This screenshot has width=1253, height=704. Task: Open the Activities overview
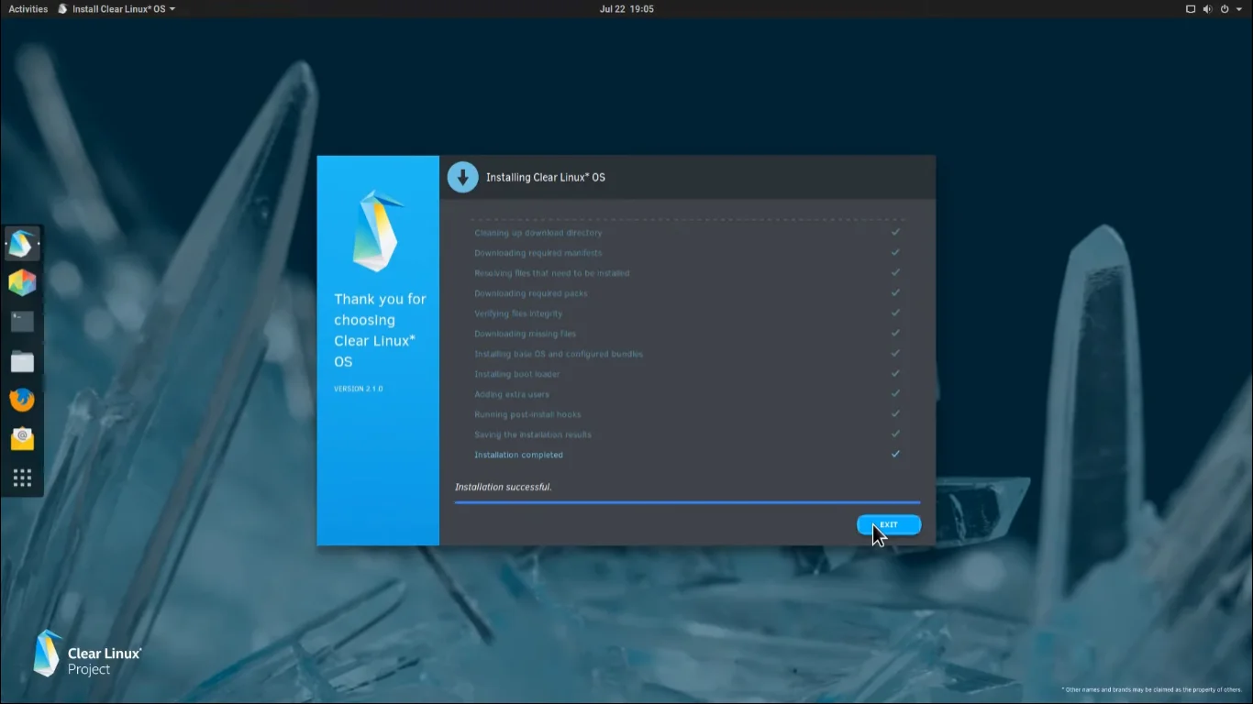click(x=28, y=9)
